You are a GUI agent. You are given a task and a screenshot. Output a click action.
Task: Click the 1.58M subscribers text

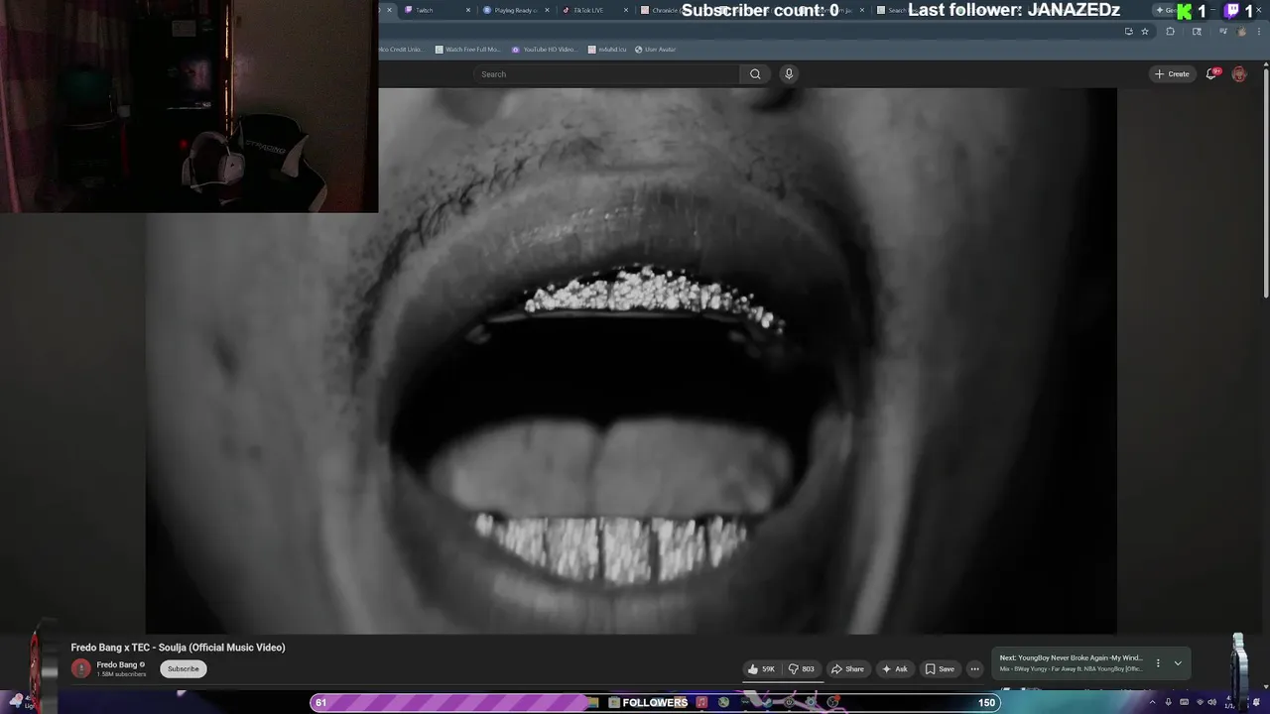point(121,674)
